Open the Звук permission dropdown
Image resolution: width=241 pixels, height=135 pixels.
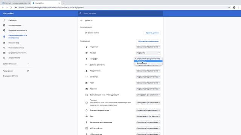pos(148,116)
